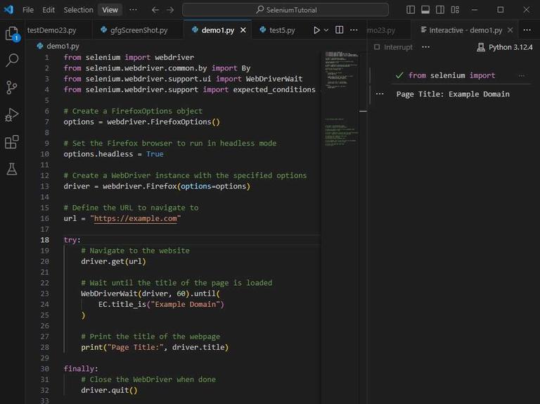Open the Source Control view
This screenshot has height=404, width=540.
click(12, 88)
